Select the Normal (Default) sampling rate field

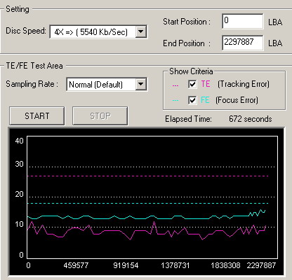[107, 84]
